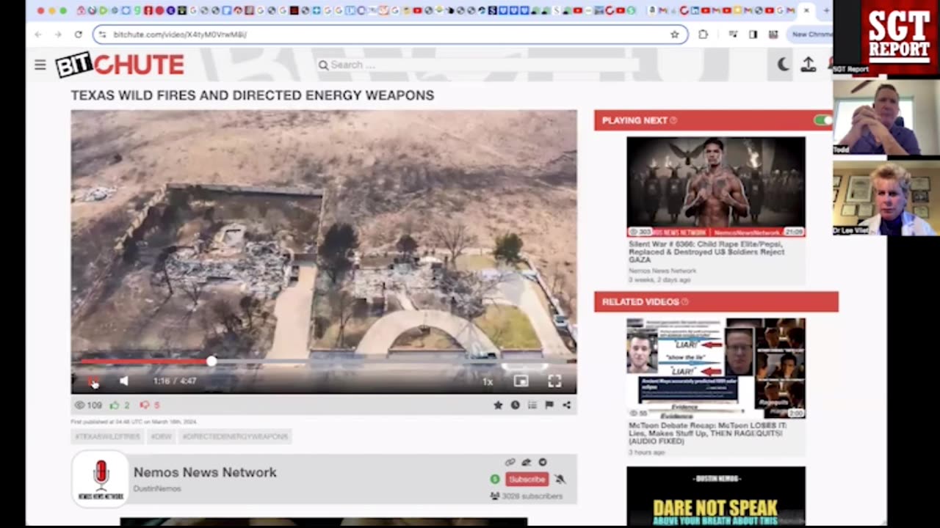Viewport: 940px width, 528px height.
Task: Open McToon Debate Recap thumbnail
Action: [716, 368]
